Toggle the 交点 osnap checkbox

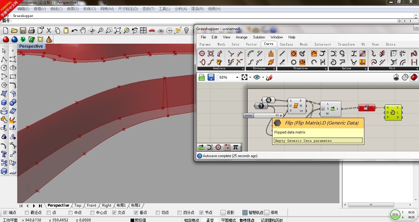[114, 212]
